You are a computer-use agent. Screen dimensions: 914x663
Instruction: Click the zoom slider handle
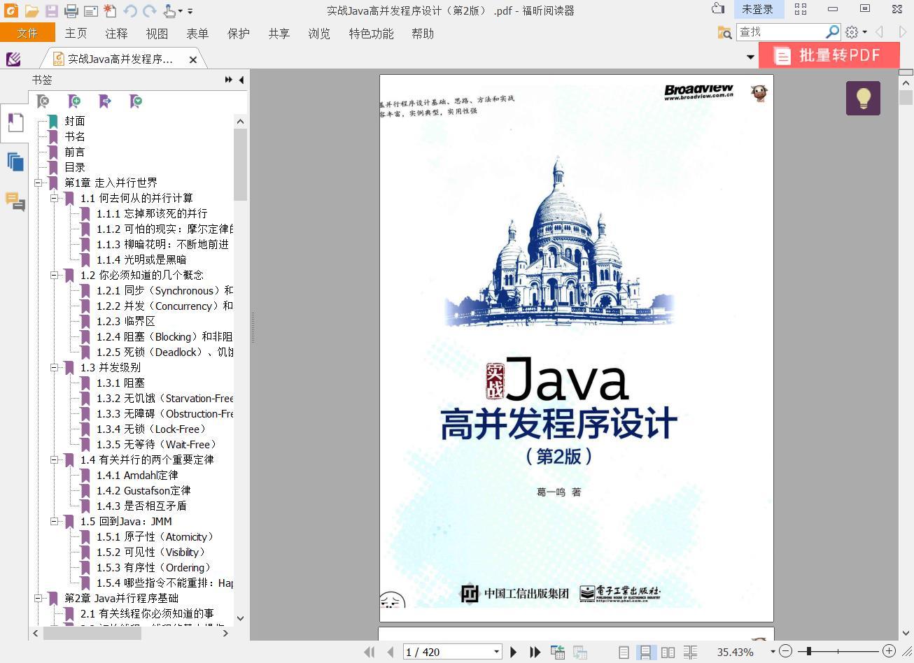click(809, 651)
